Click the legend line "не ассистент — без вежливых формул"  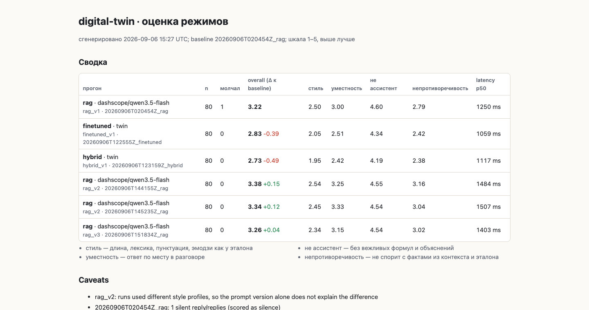point(379,248)
